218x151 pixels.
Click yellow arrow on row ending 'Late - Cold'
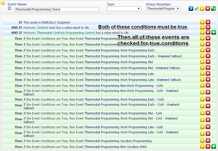tap(202, 127)
